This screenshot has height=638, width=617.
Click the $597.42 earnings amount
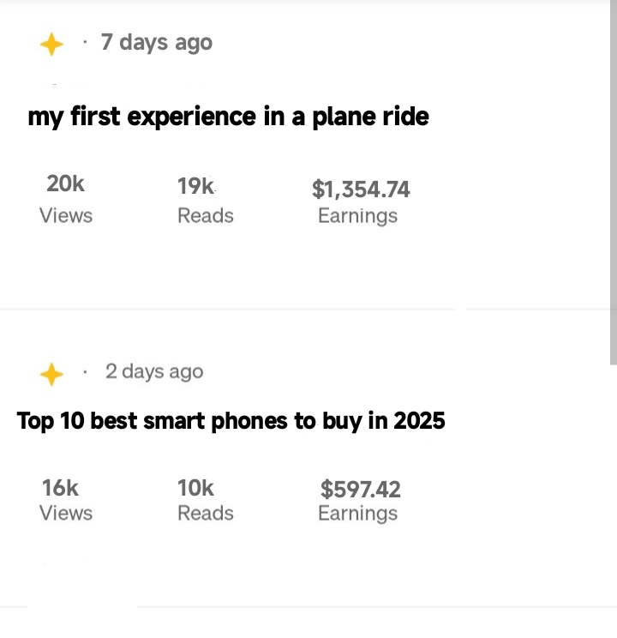pyautogui.click(x=361, y=490)
